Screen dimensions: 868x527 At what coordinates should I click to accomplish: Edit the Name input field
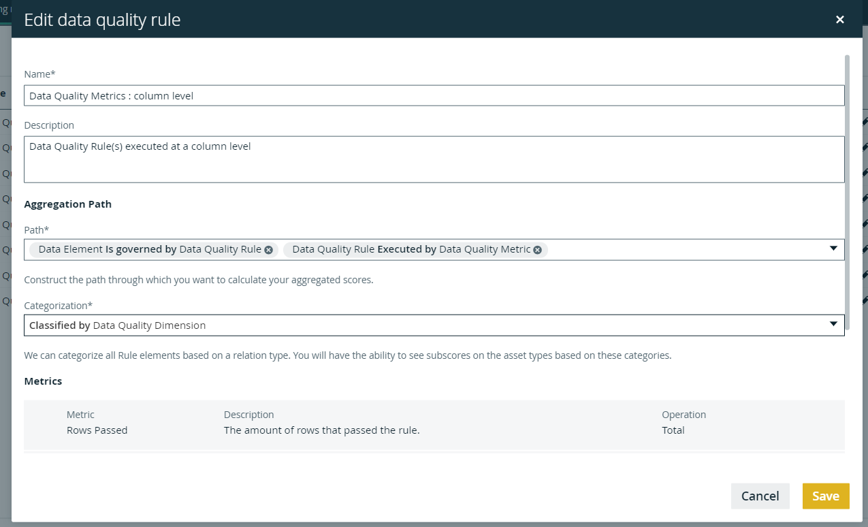(434, 95)
